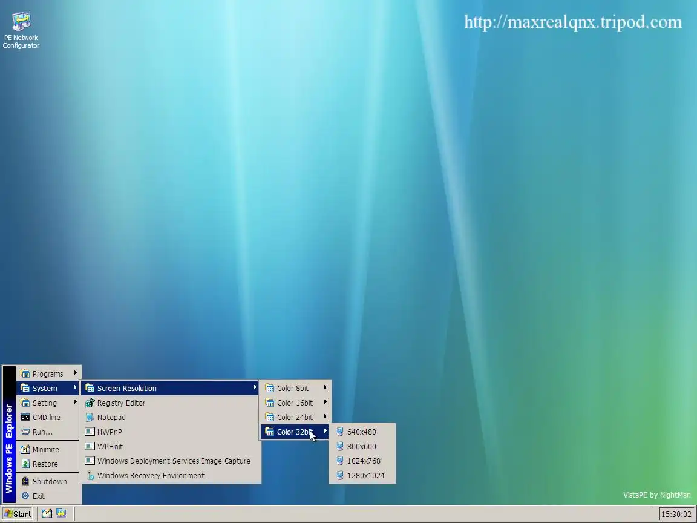
Task: Expand the Color 8bit arrow
Action: (x=326, y=388)
